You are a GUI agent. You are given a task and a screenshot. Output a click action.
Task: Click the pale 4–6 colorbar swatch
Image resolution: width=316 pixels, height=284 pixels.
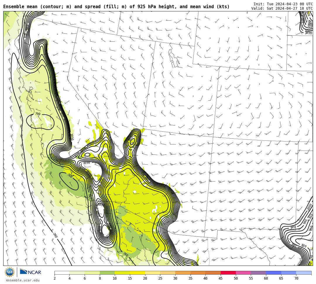pos(77,273)
